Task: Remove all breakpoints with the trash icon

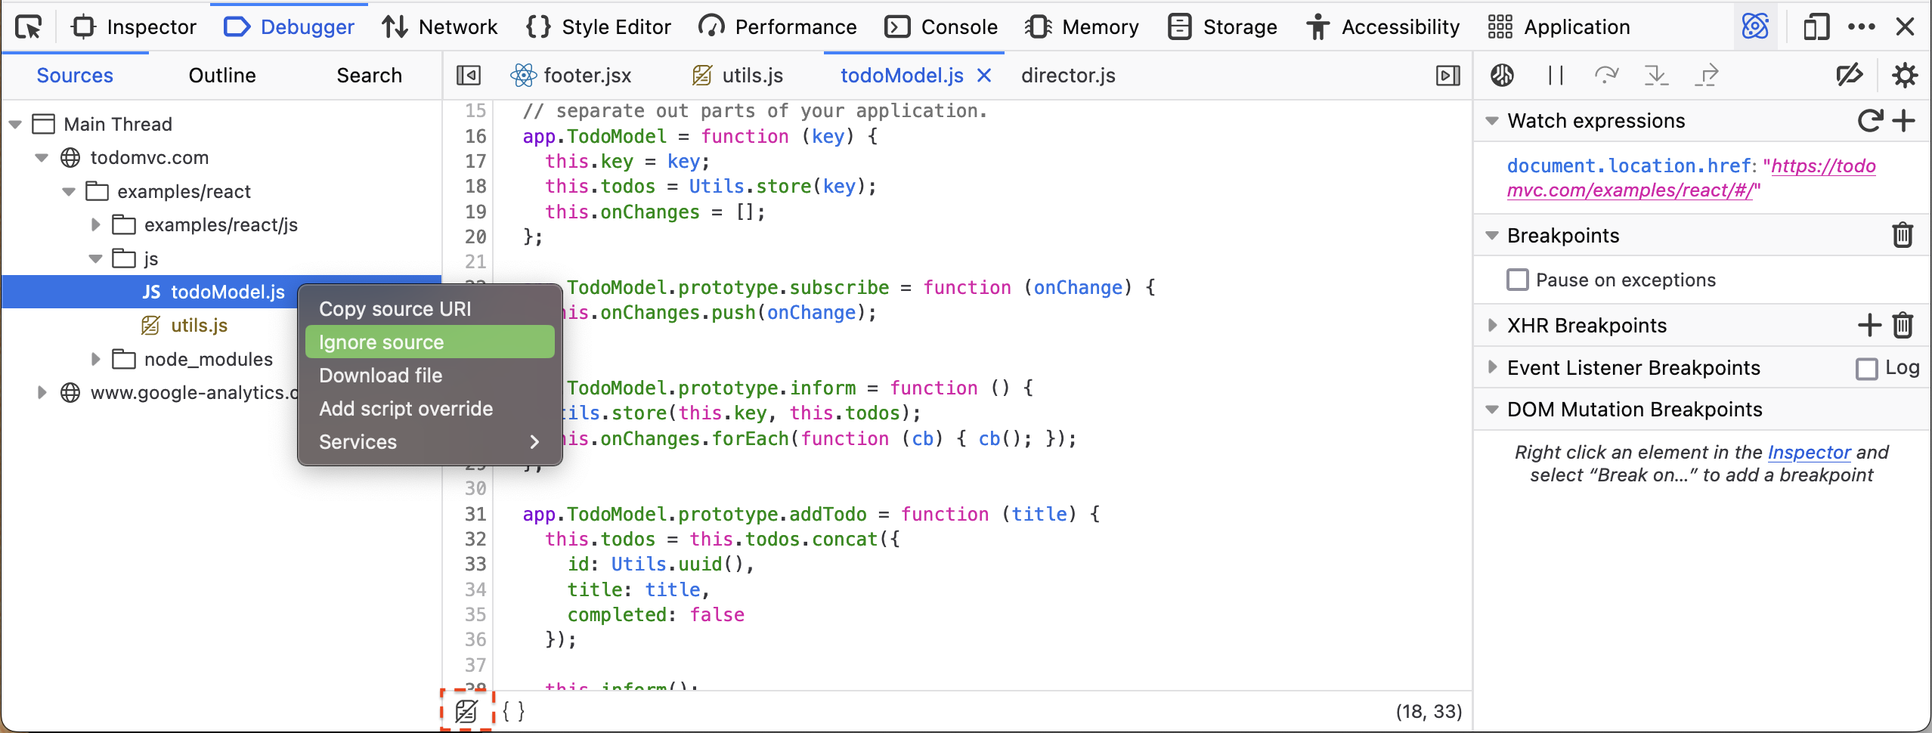Action: (1903, 236)
